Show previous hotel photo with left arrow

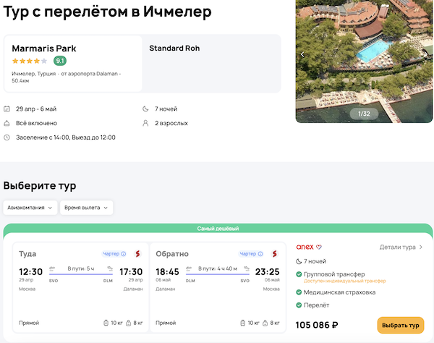(x=303, y=54)
